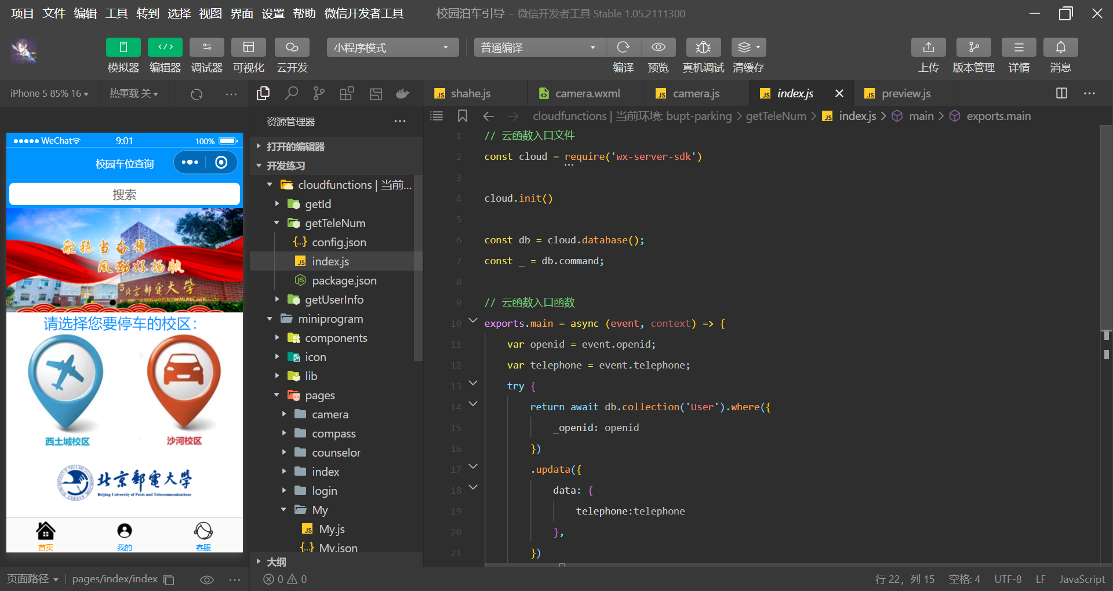The height and width of the screenshot is (591, 1113).
Task: Switch to the camera.wxml tab
Action: coord(586,93)
